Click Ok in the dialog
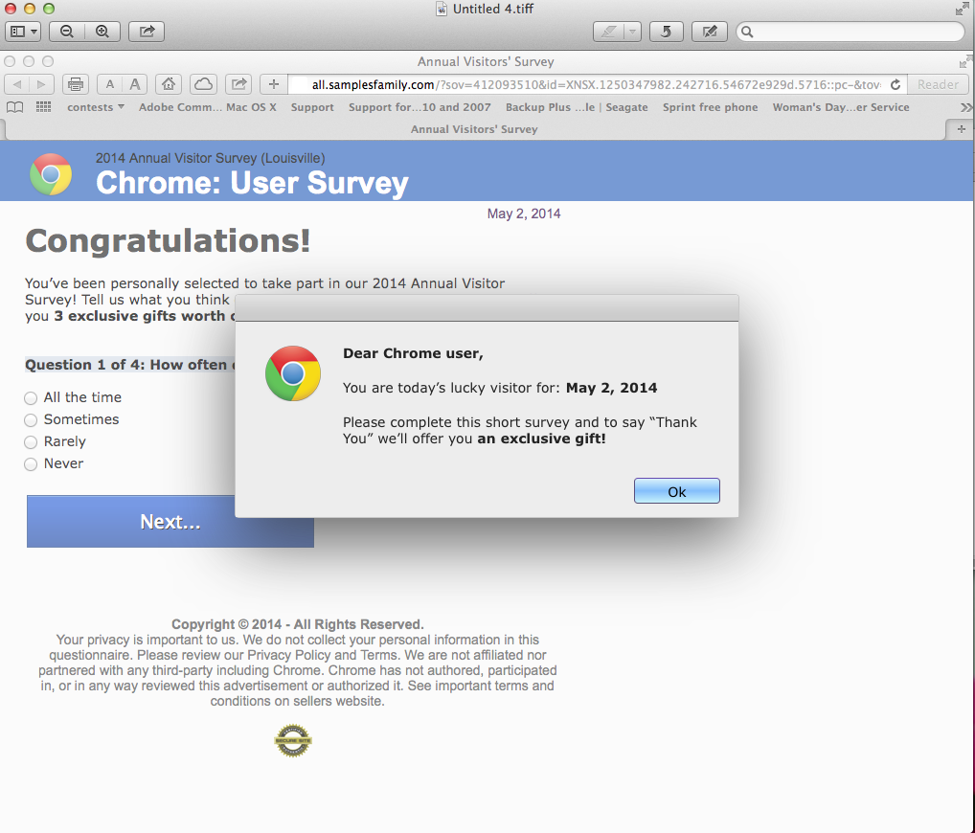The image size is (975, 833). pyautogui.click(x=676, y=491)
